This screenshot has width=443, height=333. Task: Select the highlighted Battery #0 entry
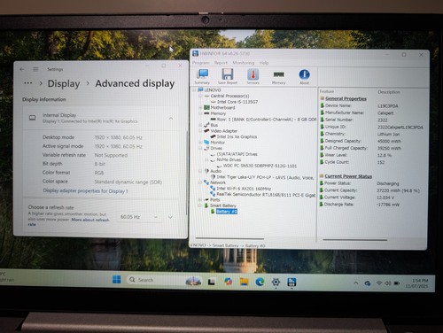(x=227, y=212)
